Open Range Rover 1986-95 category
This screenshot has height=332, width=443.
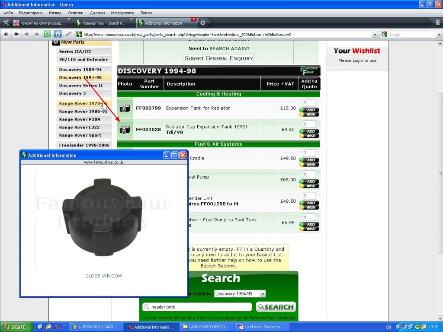click(83, 111)
